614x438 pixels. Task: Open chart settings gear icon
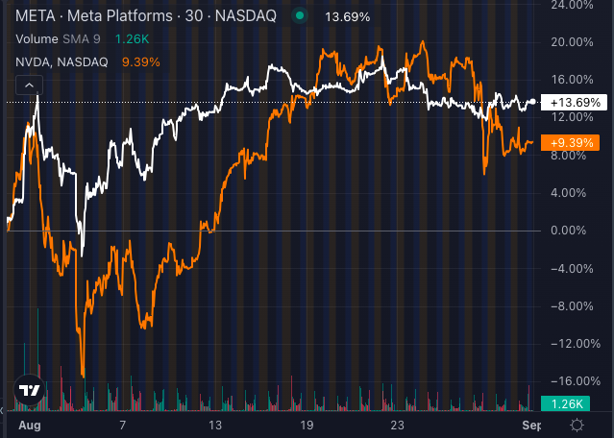click(577, 424)
